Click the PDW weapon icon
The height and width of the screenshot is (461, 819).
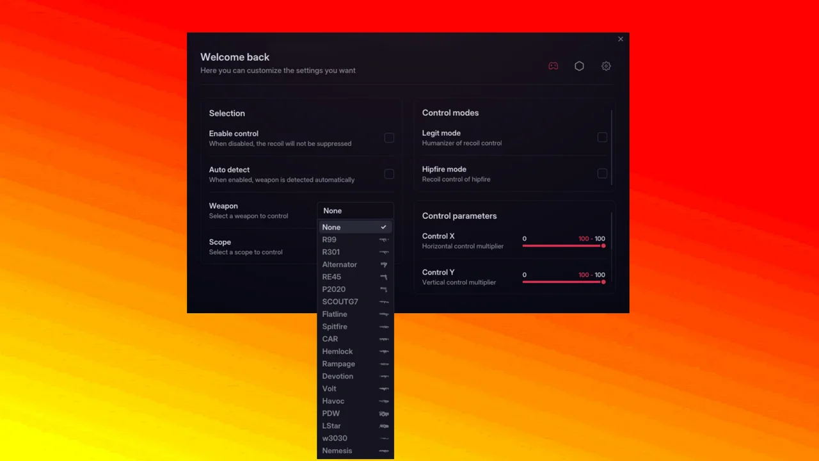tap(384, 414)
